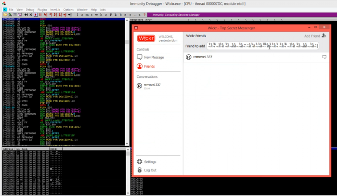The image size is (337, 196).
Task: Click the Trace into toolbar icon
Action: [x=55, y=14]
